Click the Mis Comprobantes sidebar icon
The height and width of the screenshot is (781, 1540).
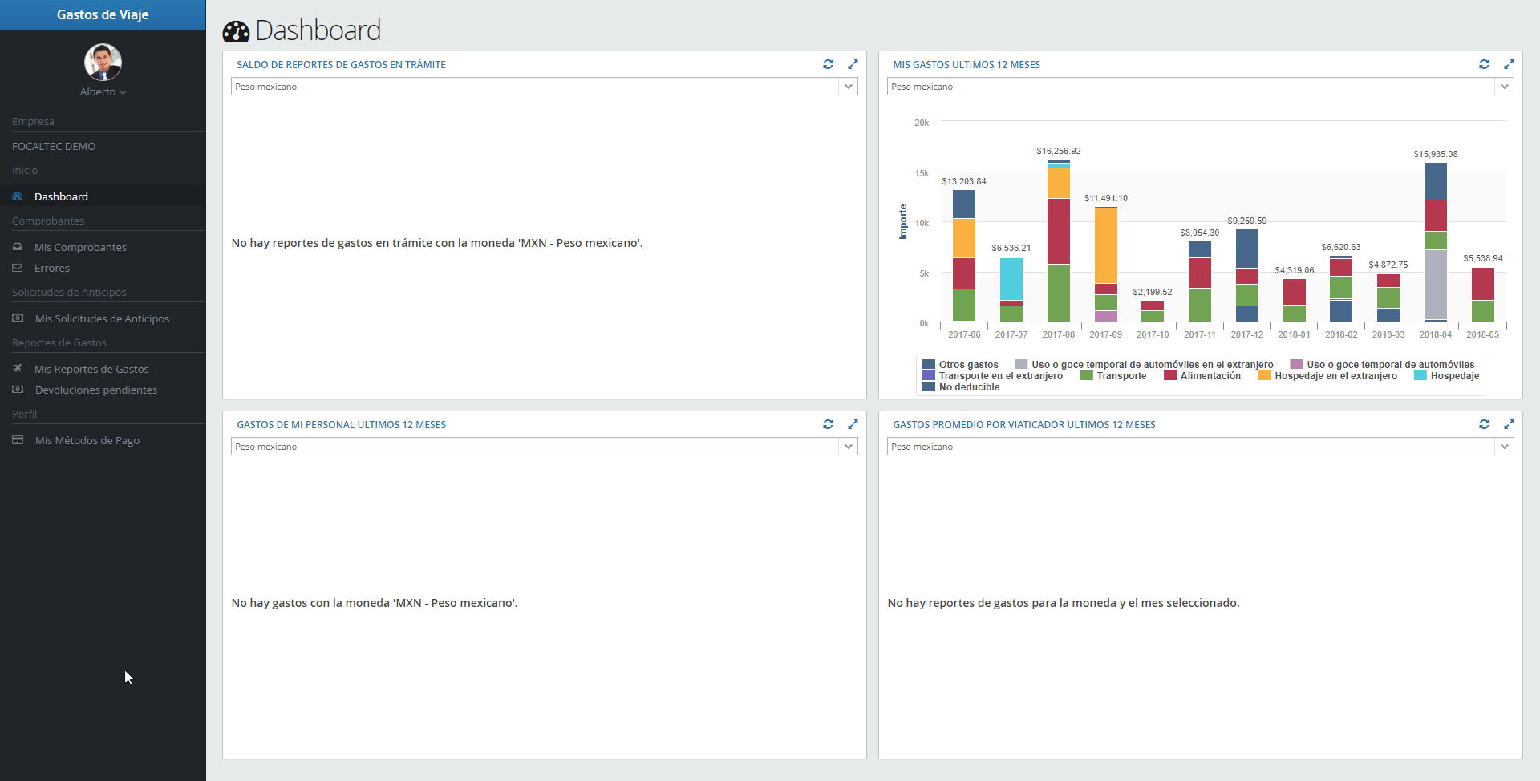[18, 247]
